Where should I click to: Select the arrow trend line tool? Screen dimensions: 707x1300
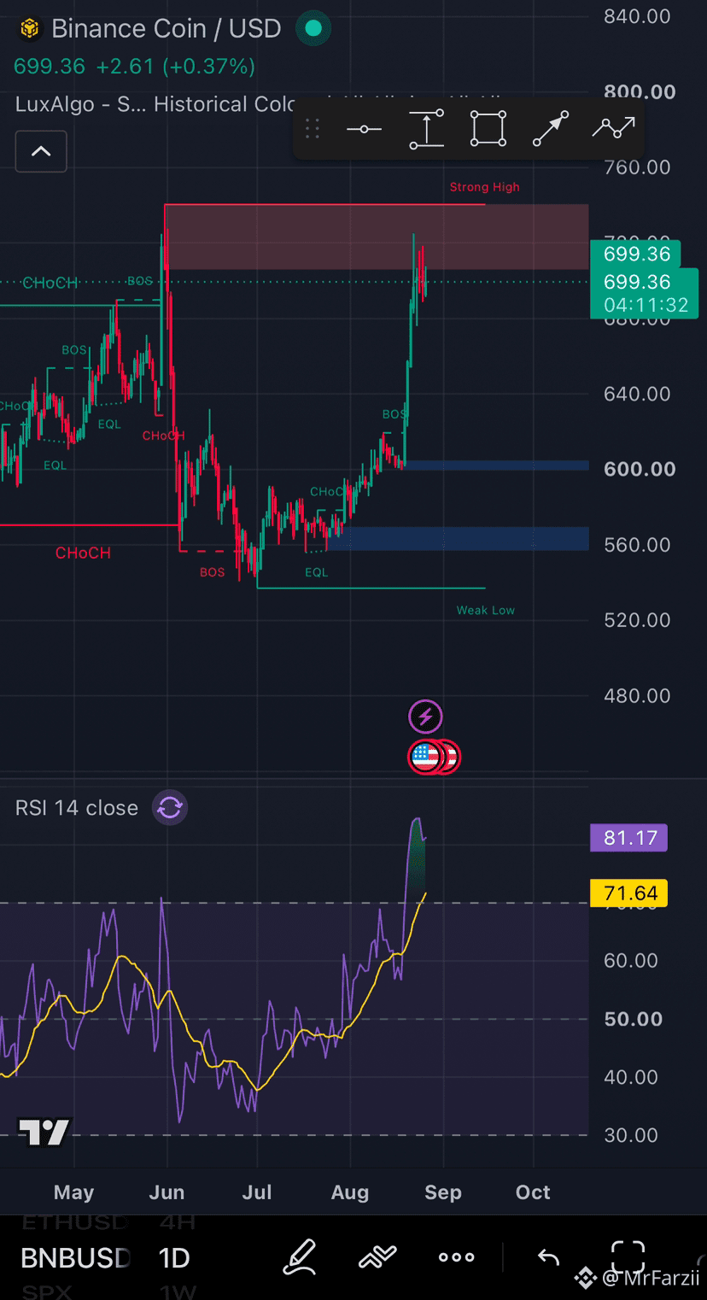click(551, 129)
